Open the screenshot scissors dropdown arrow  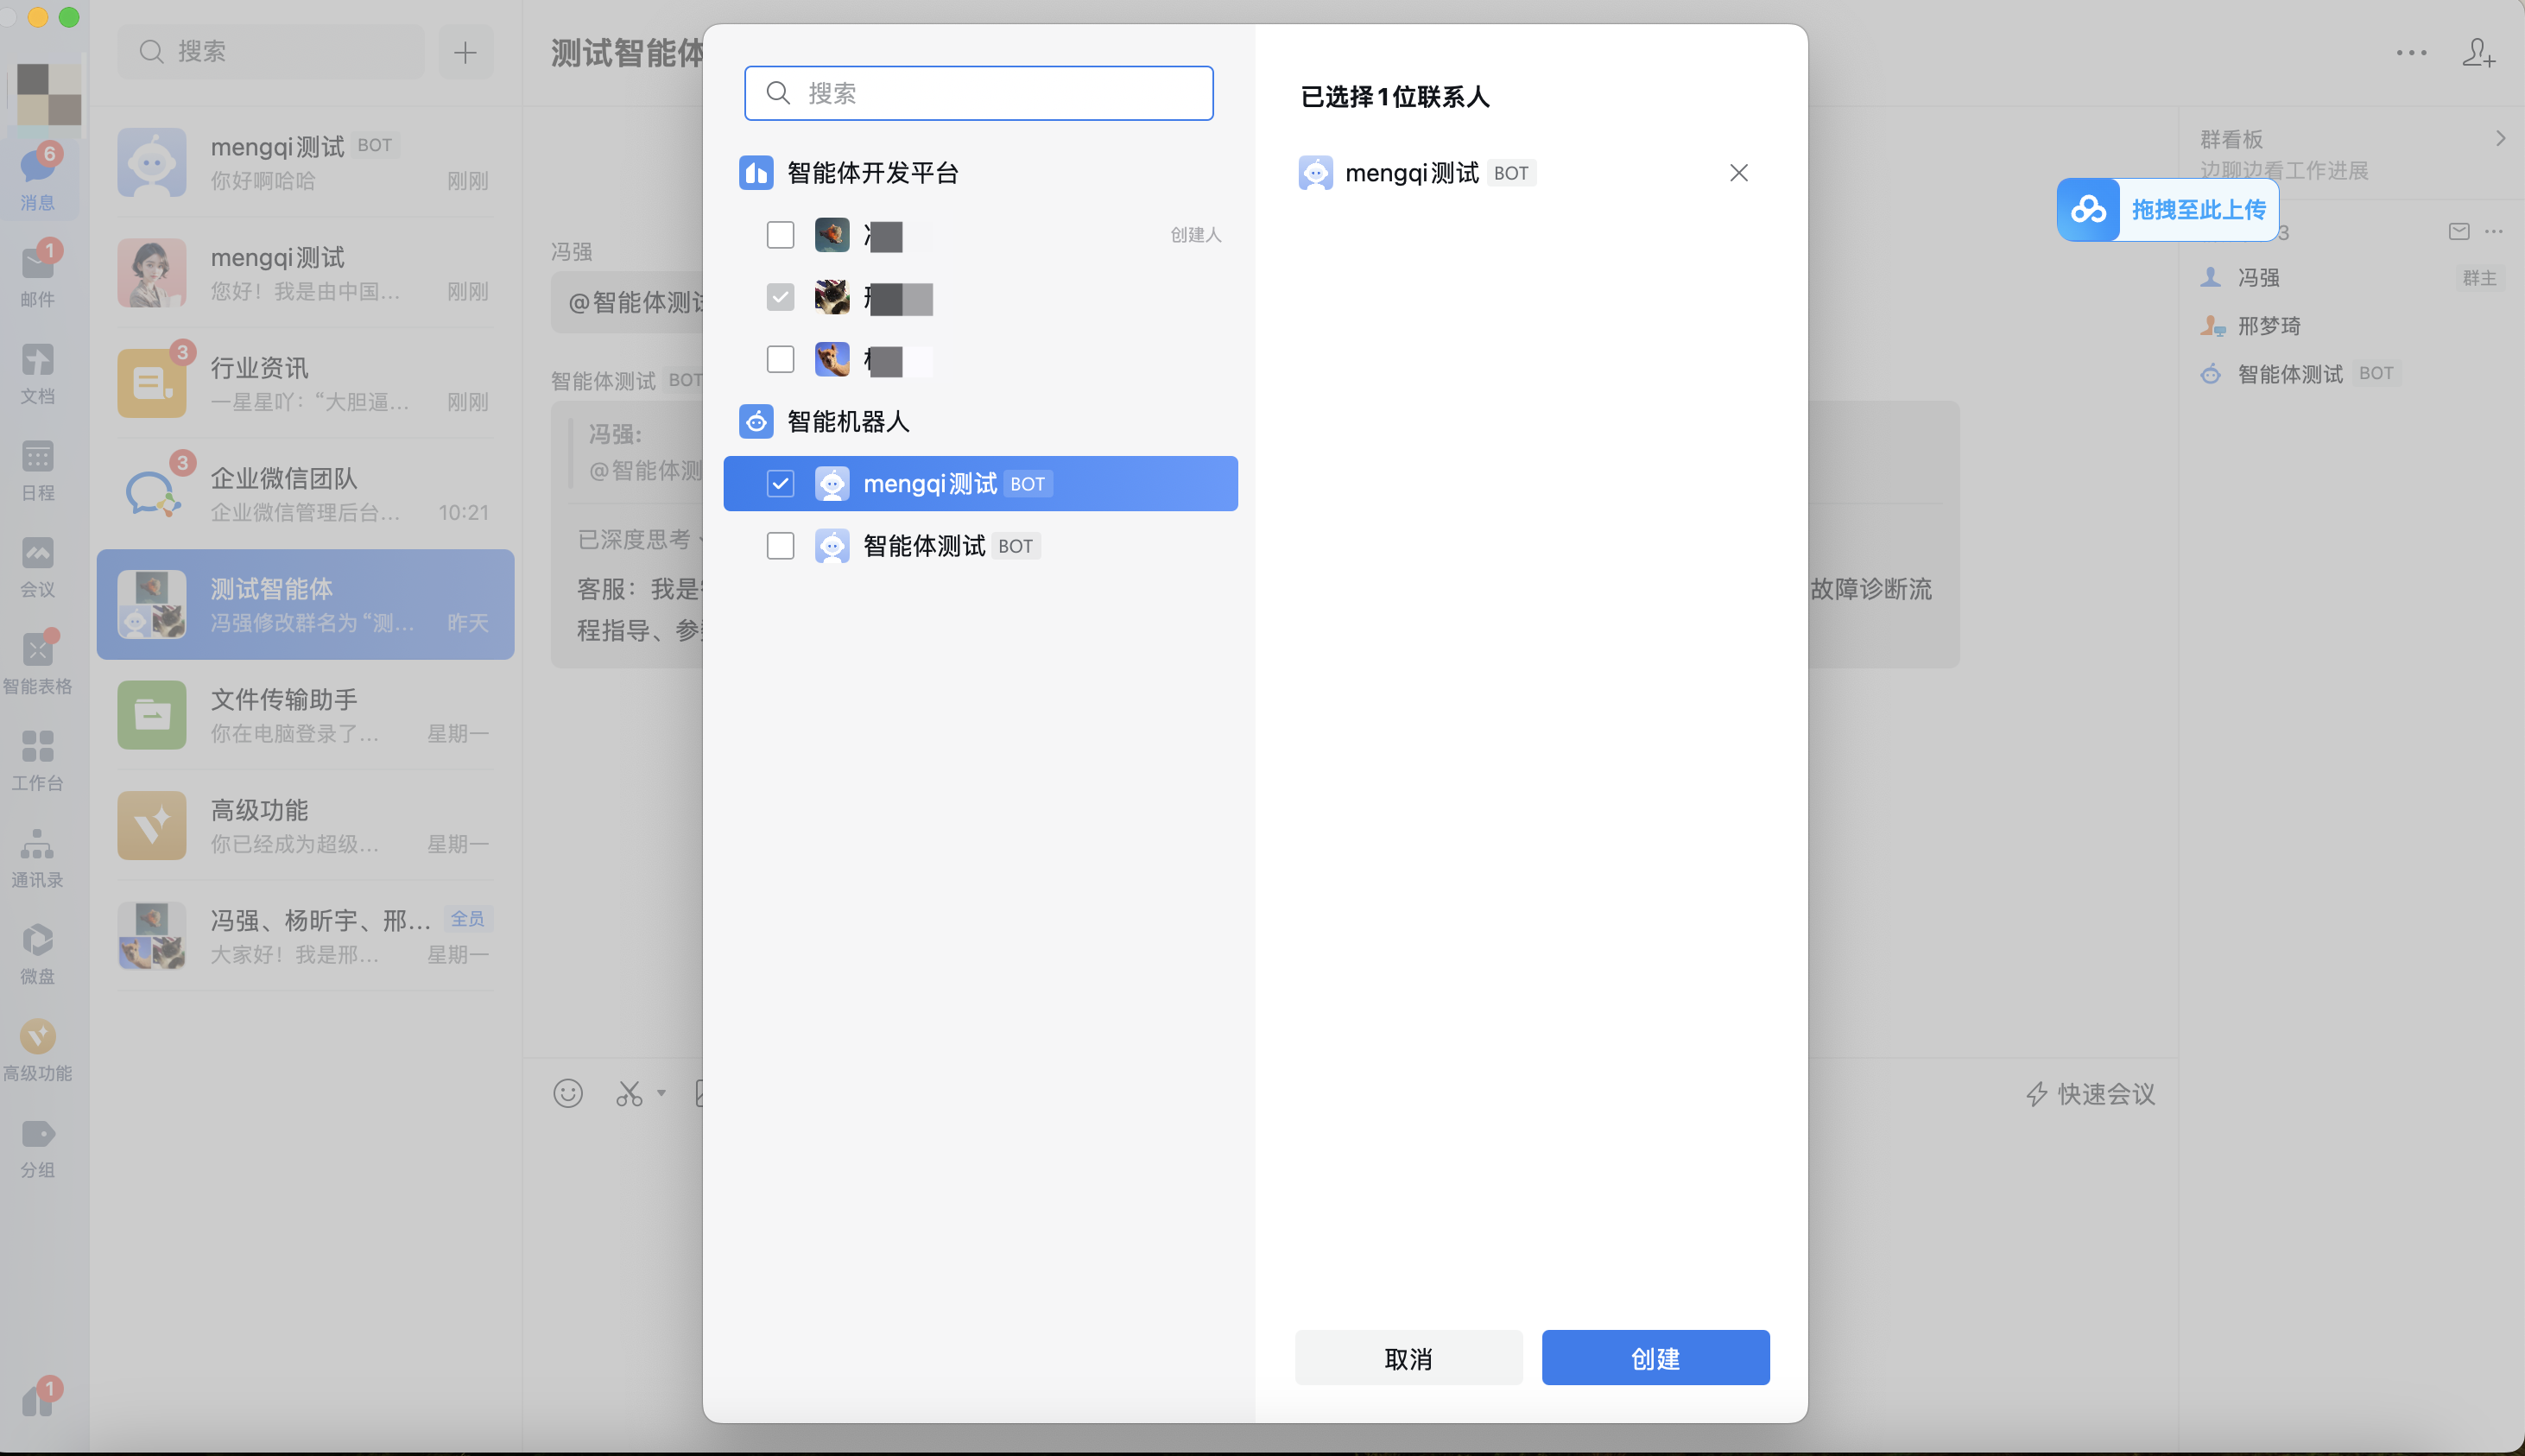tap(661, 1093)
